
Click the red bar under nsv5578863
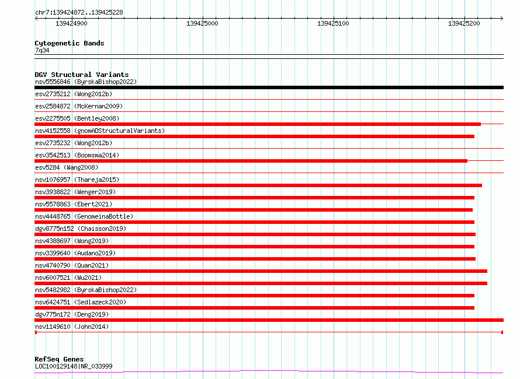[254, 210]
